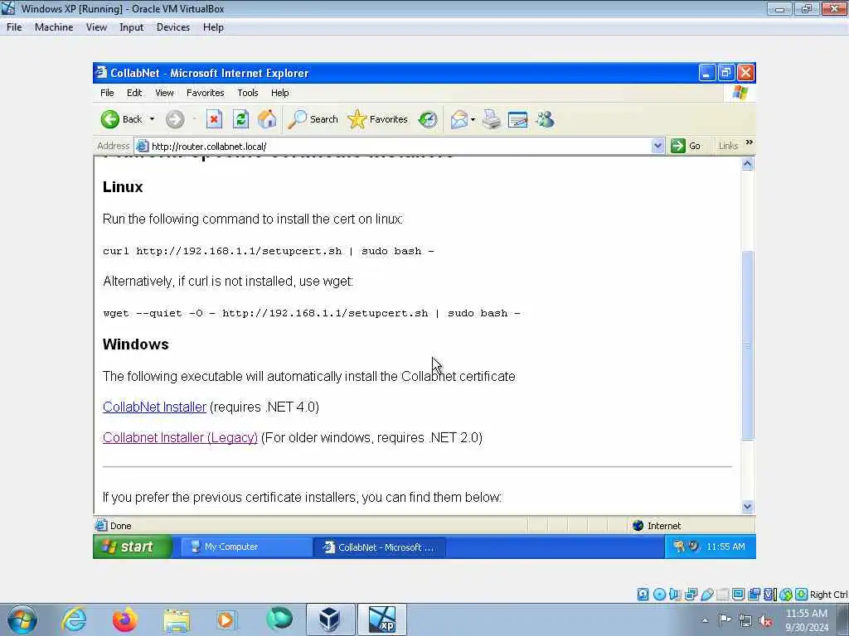Image resolution: width=849 pixels, height=636 pixels.
Task: Open VirtualBox Help menu
Action: (213, 27)
